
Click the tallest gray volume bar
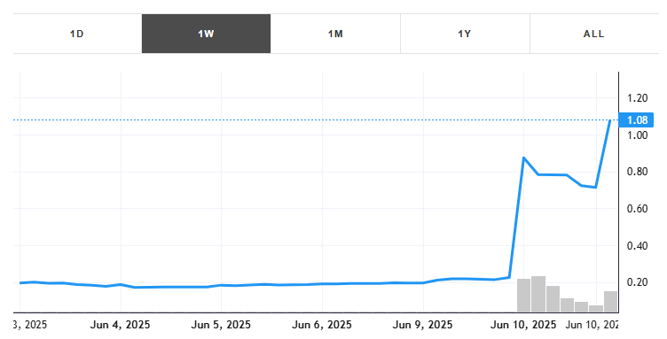click(538, 295)
